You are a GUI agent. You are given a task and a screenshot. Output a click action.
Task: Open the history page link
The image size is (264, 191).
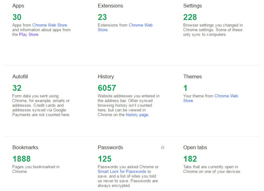click(x=137, y=115)
